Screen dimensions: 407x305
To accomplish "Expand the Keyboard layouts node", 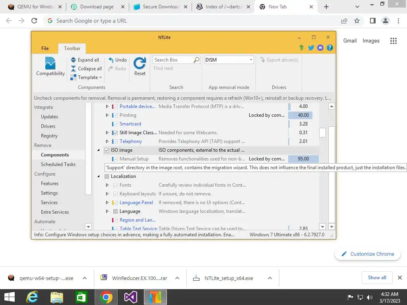I will [107, 194].
